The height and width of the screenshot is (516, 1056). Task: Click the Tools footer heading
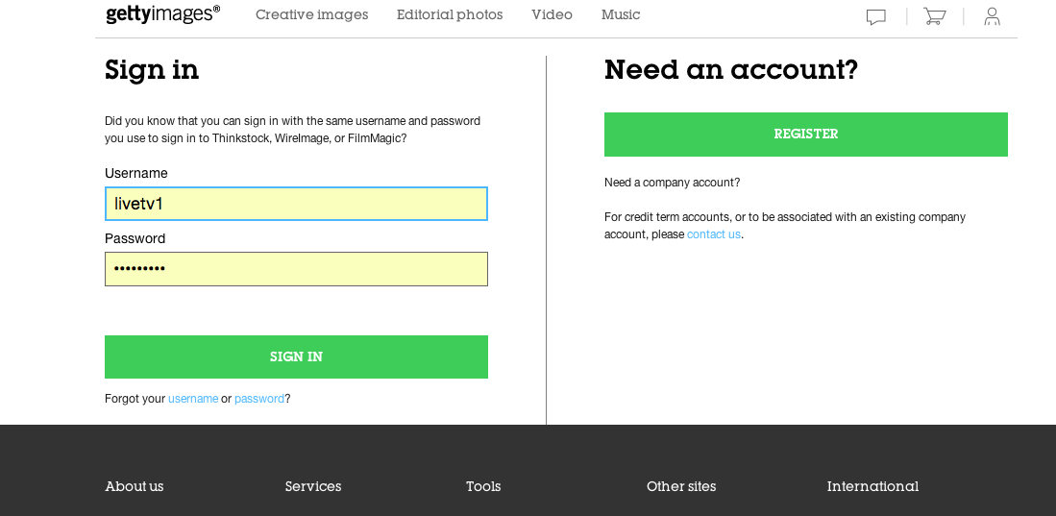click(483, 486)
